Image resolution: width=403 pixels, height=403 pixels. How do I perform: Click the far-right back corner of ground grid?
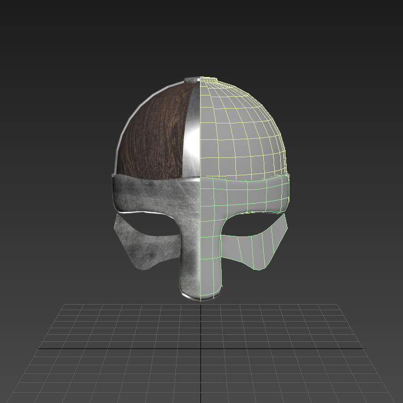[x=338, y=305]
